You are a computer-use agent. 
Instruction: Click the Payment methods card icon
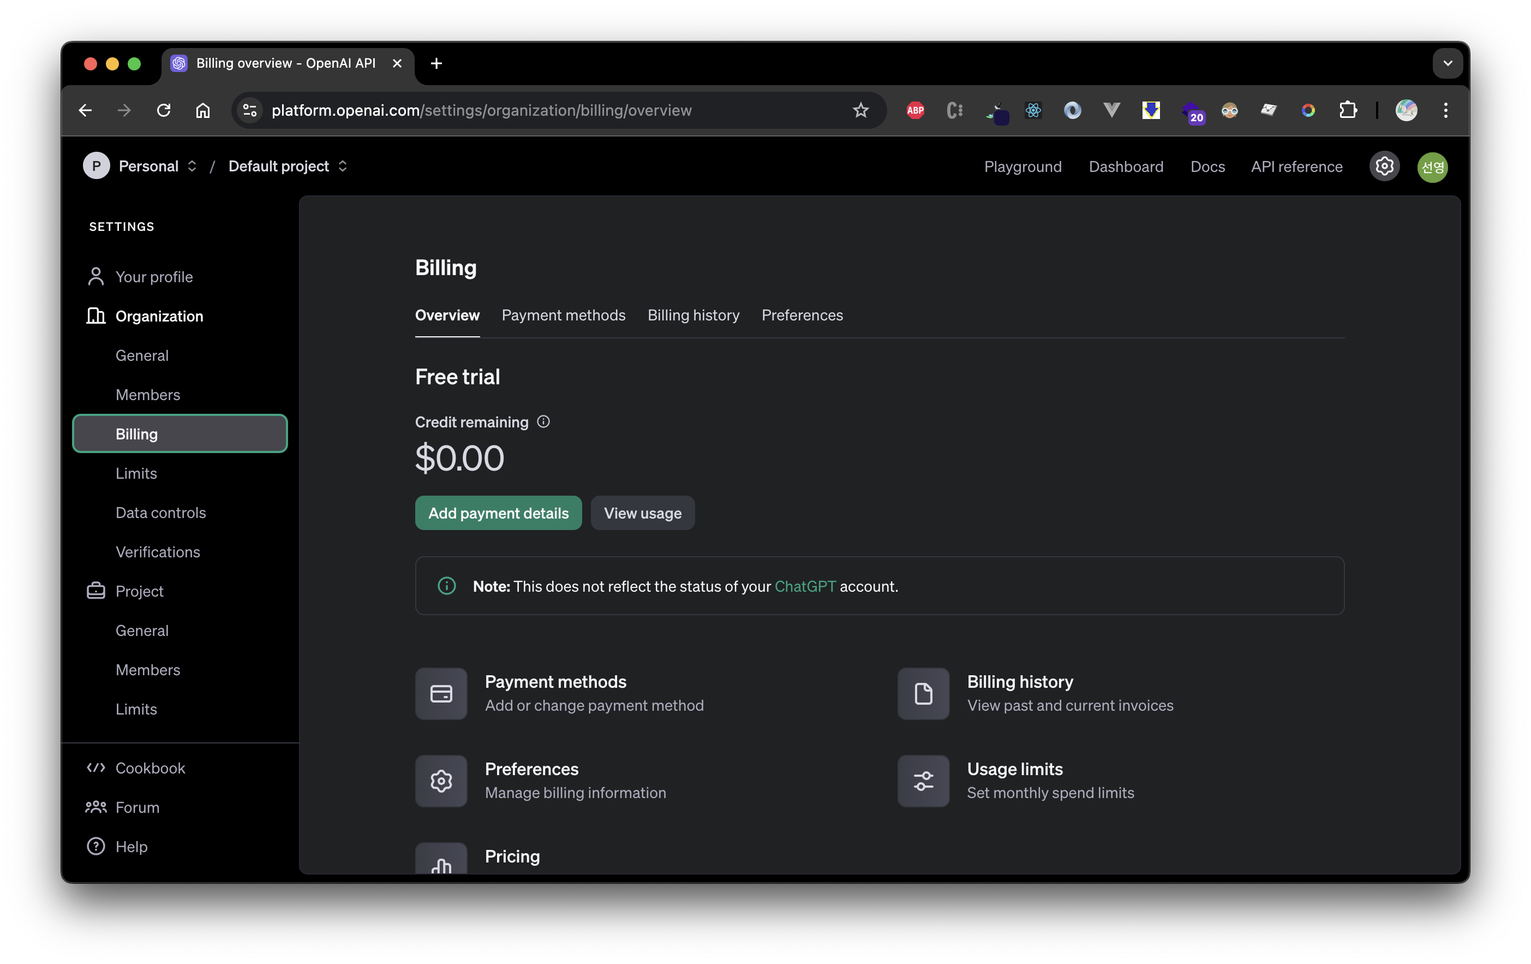(x=441, y=693)
